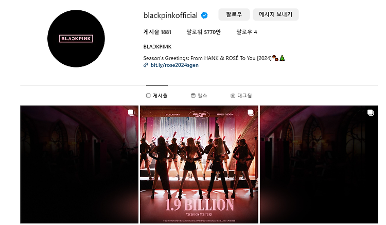Click the blue verified badge
This screenshot has height=225, width=386.
click(204, 15)
